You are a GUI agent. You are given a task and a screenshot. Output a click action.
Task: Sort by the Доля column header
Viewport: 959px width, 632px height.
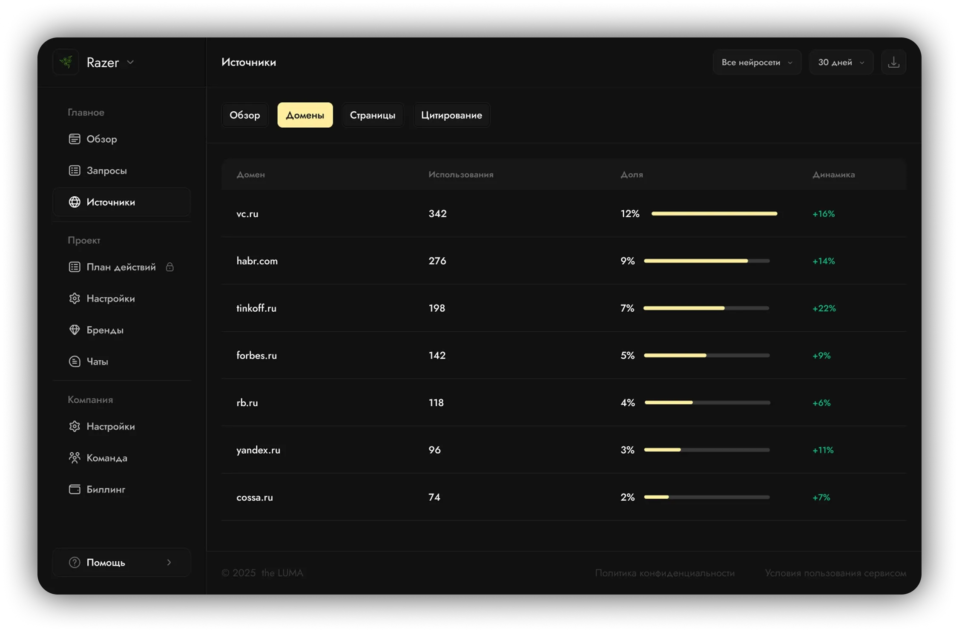click(x=632, y=175)
